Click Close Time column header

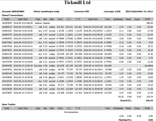click(x=93, y=19)
